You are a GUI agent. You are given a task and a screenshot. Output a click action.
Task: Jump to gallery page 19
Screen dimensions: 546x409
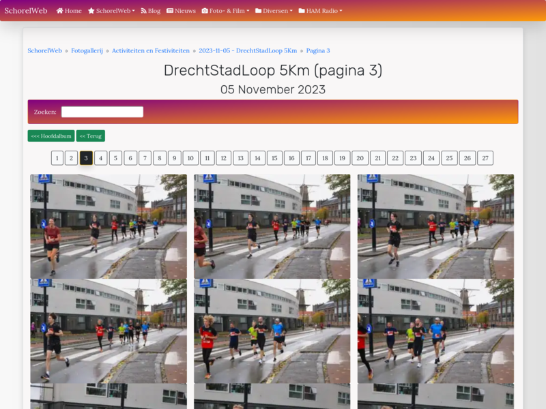(343, 158)
